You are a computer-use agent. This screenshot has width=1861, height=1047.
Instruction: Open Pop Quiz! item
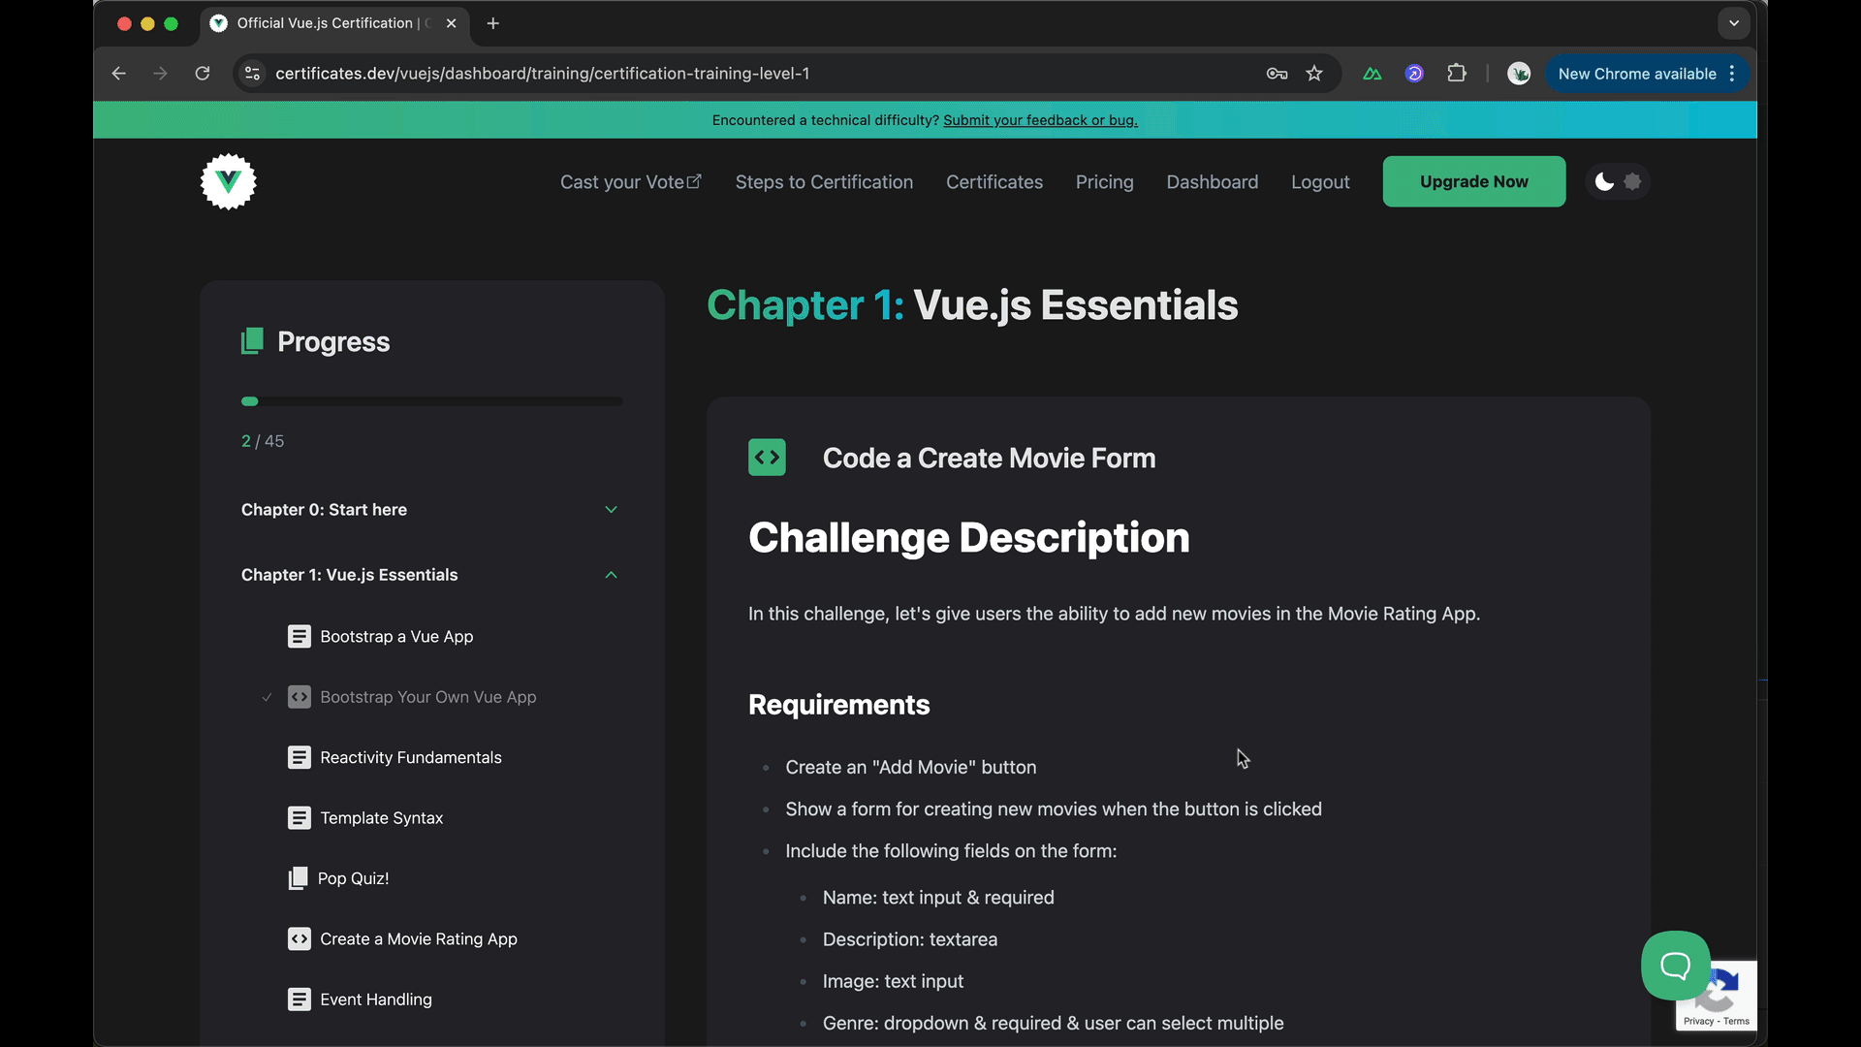pos(353,878)
